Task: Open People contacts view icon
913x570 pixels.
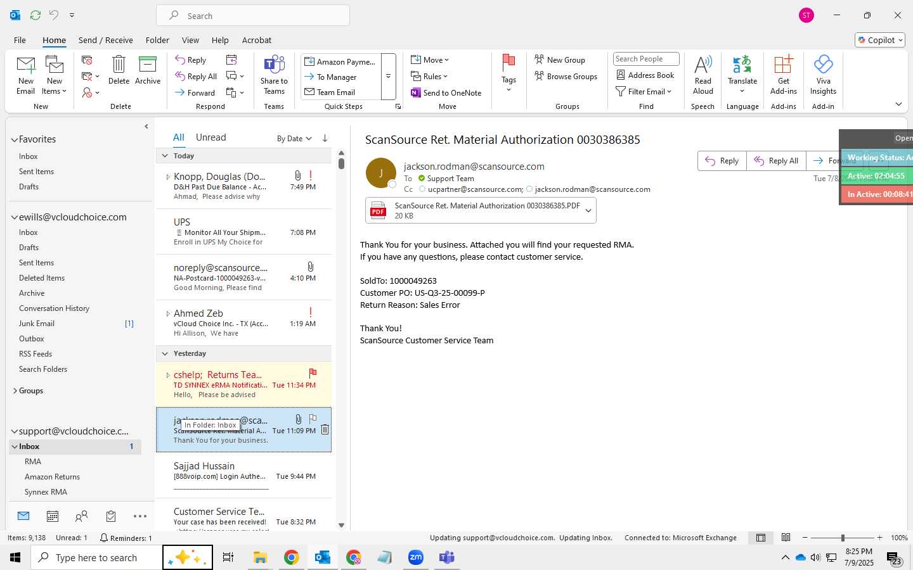Action: pyautogui.click(x=82, y=516)
